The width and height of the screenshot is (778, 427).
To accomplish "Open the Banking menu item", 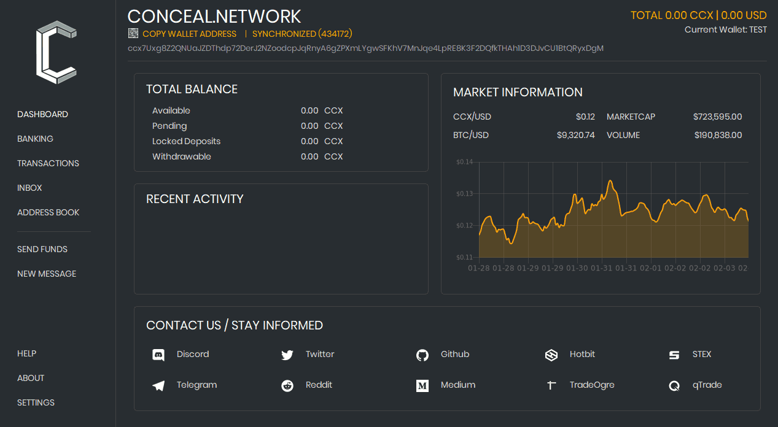I will pos(35,139).
